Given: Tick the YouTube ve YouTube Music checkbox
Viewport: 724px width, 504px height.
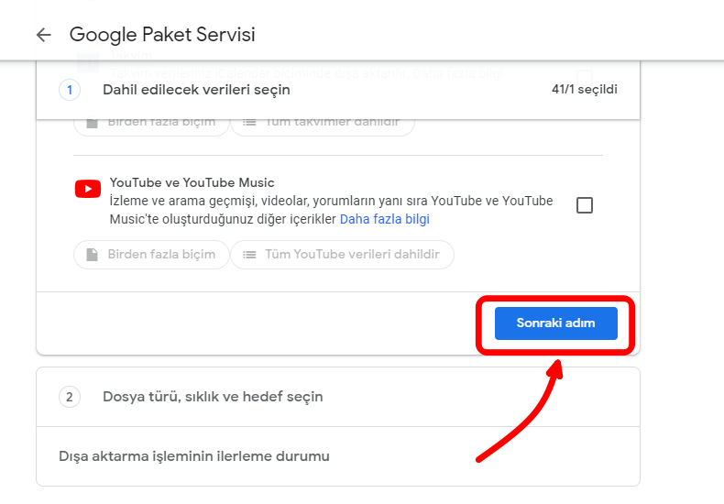Looking at the screenshot, I should (x=585, y=205).
